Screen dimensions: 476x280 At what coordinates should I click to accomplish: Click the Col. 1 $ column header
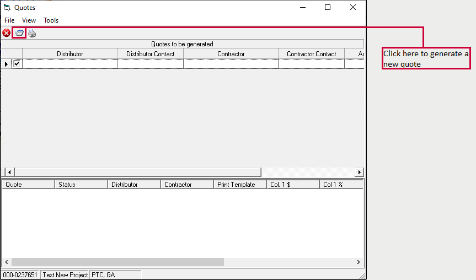click(x=292, y=185)
